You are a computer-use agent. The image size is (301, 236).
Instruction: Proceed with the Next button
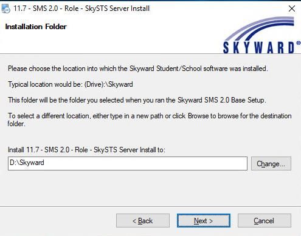204,221
